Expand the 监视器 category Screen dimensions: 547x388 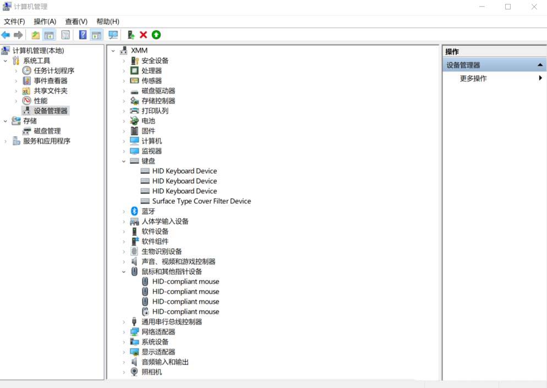coord(123,151)
